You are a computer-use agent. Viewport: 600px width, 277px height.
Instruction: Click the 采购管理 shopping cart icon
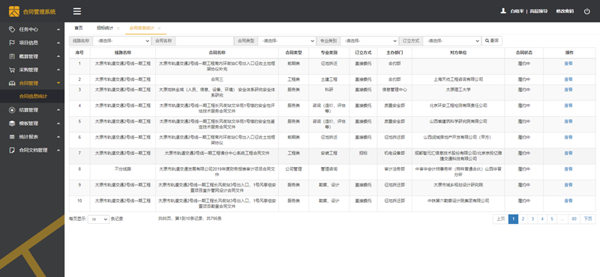click(x=12, y=70)
